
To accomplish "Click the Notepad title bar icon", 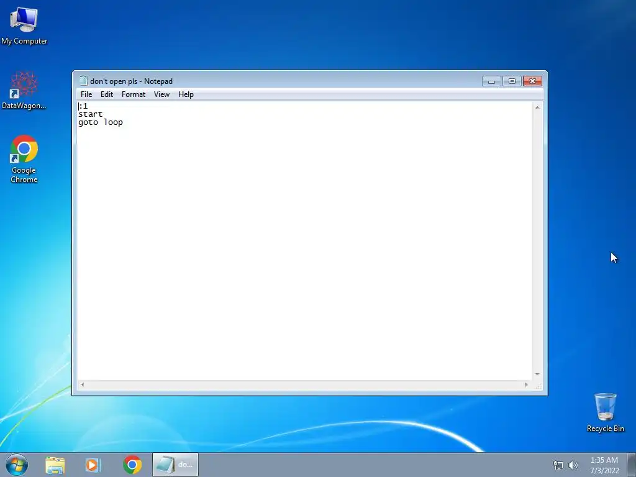I will [x=83, y=81].
